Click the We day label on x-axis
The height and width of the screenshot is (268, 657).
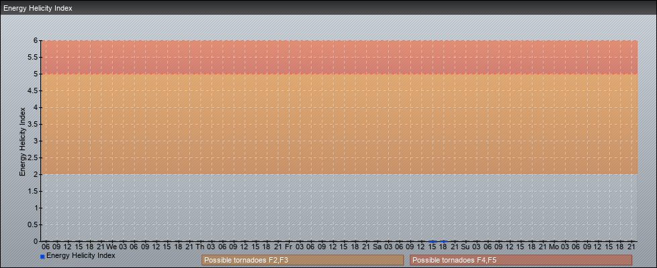click(x=112, y=247)
